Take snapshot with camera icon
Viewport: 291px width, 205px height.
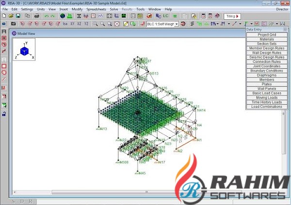(13, 24)
